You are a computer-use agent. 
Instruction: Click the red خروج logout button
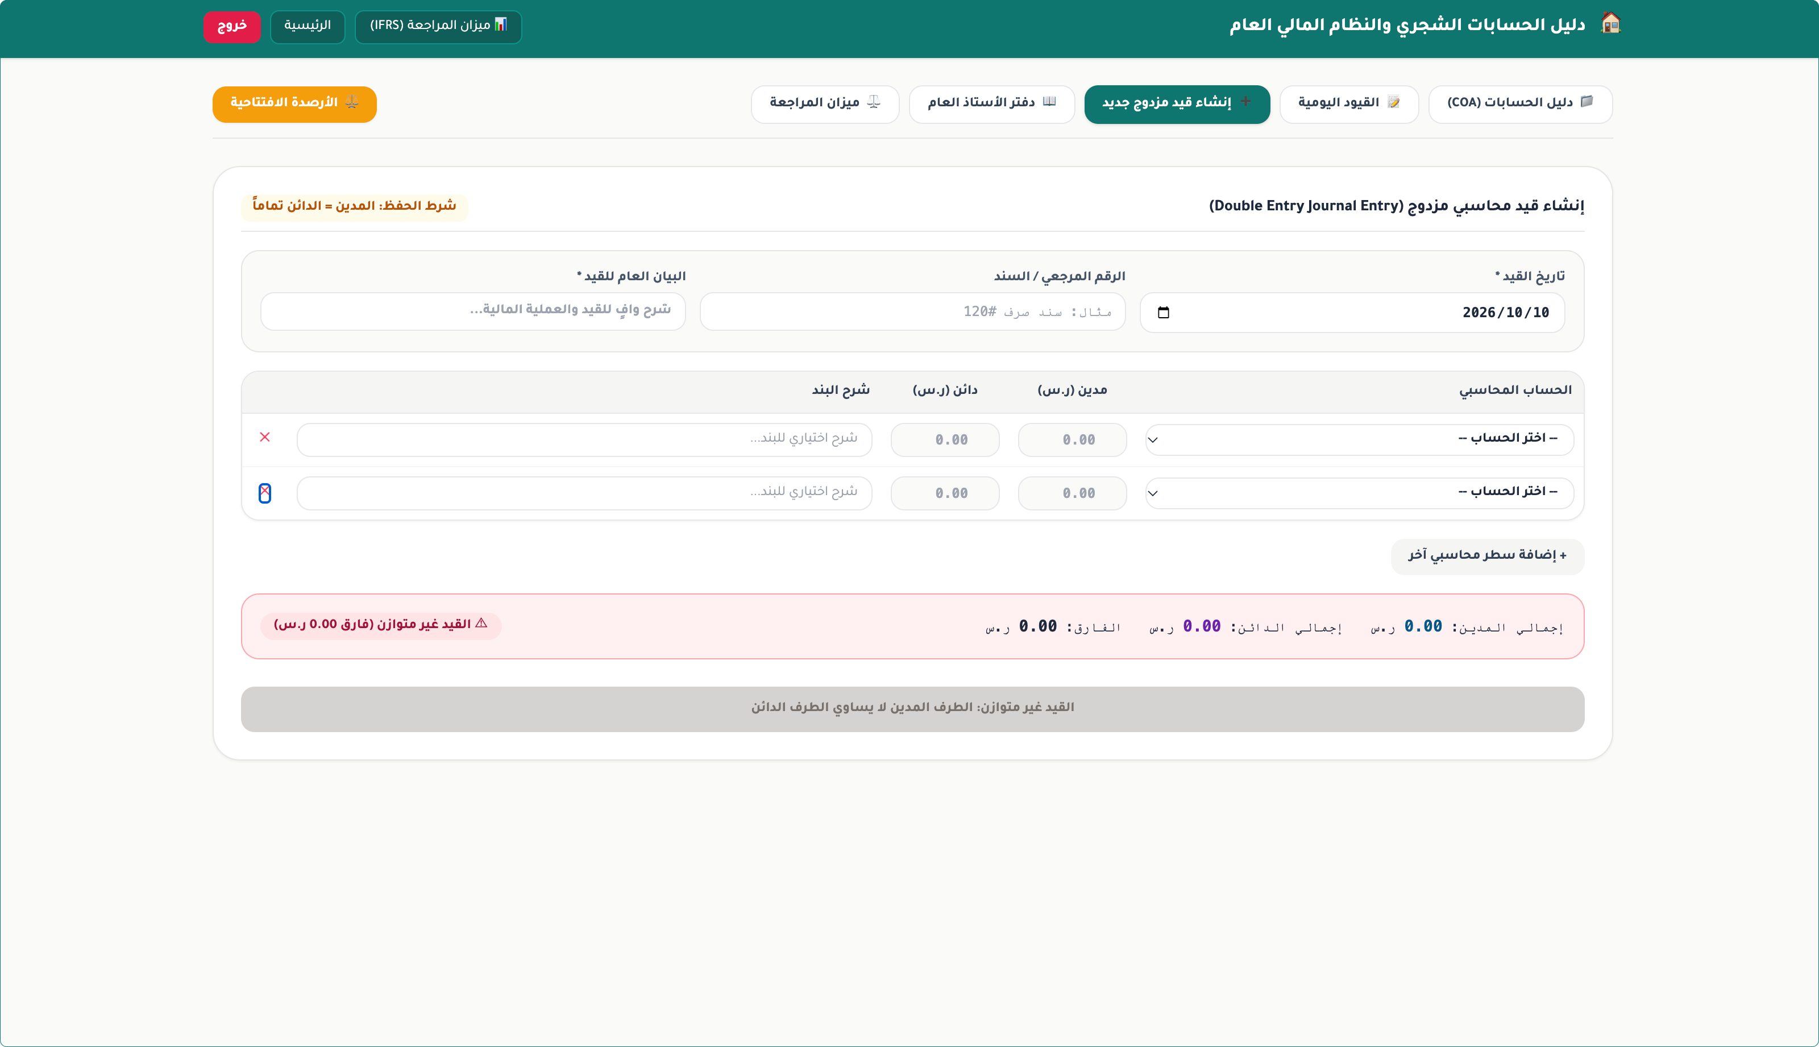tap(232, 27)
